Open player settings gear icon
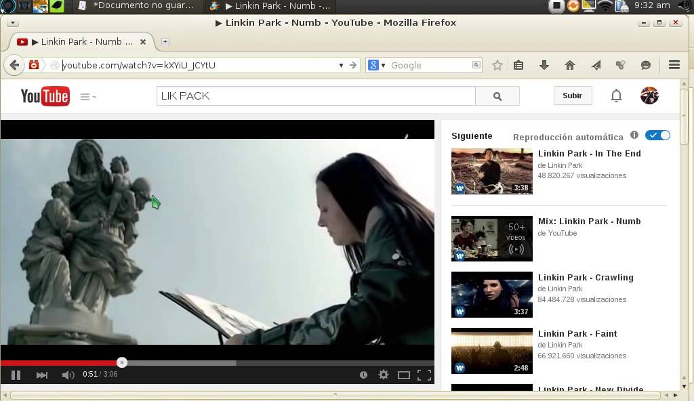 (384, 375)
